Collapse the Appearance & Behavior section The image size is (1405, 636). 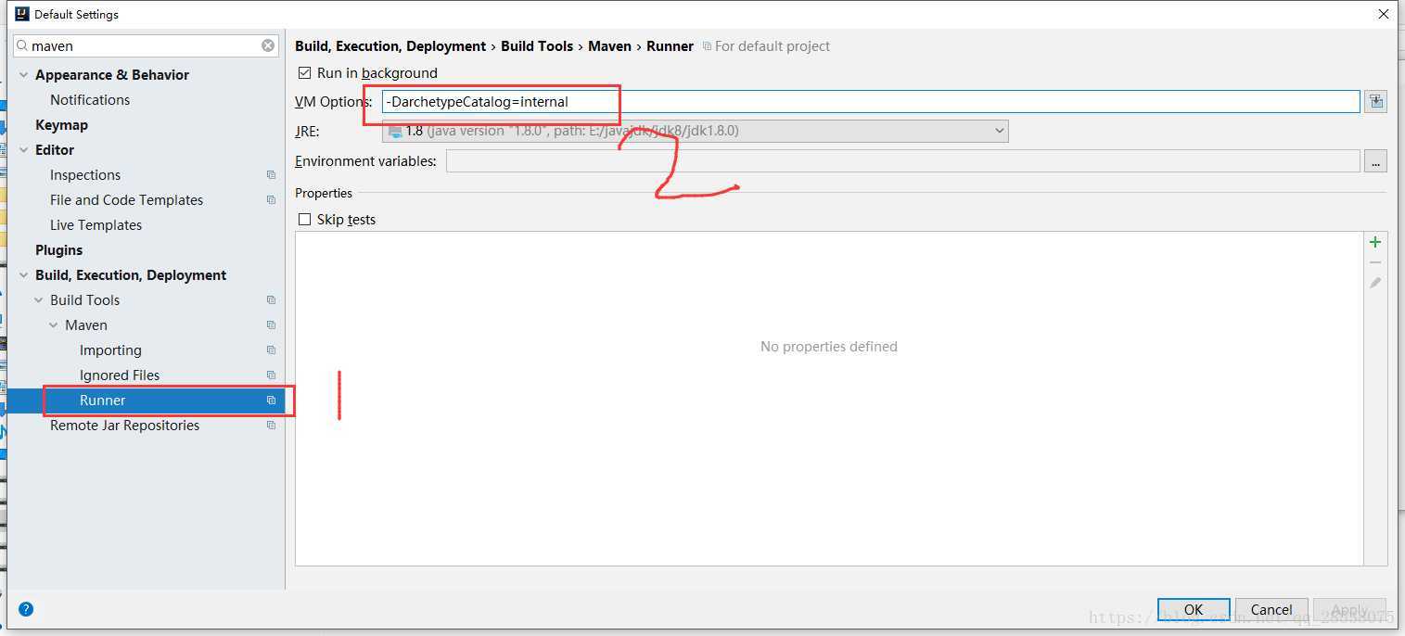click(24, 75)
